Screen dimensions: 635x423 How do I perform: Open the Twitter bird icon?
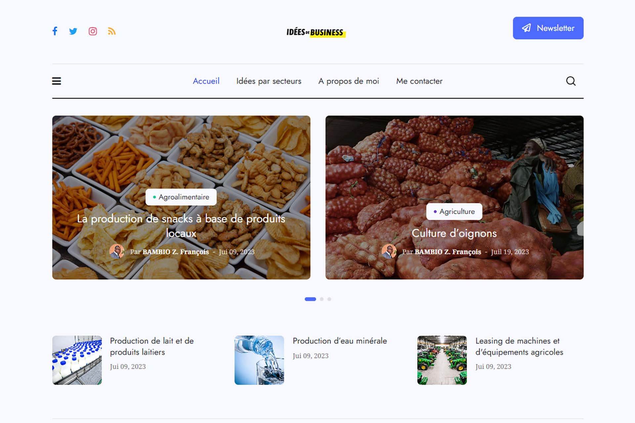pos(73,31)
